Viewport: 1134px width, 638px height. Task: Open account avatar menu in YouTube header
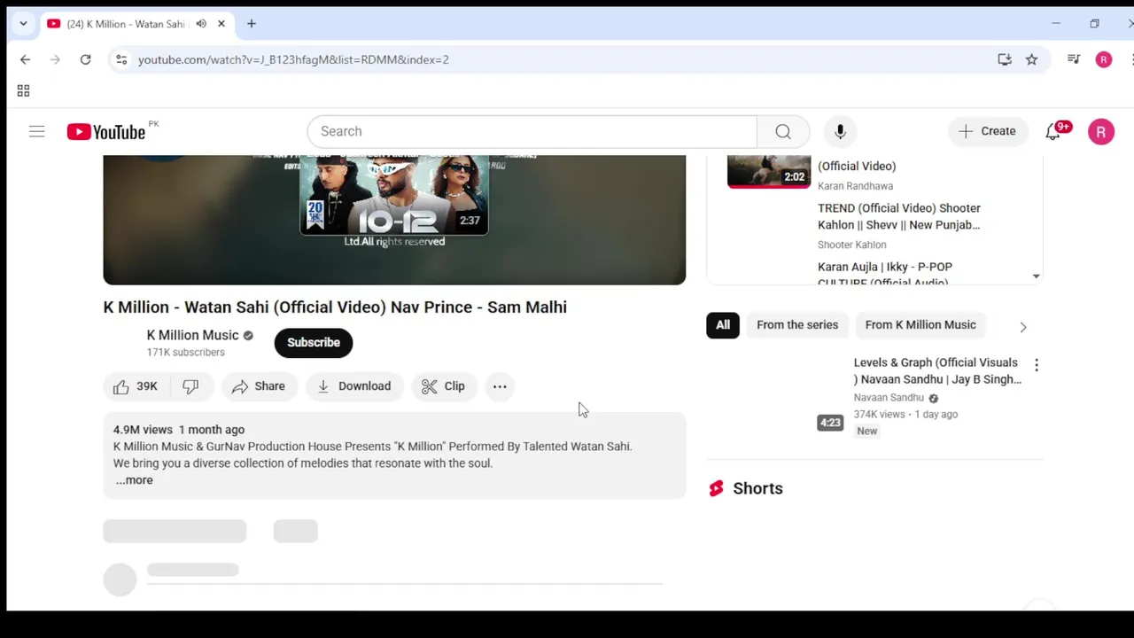click(x=1101, y=132)
